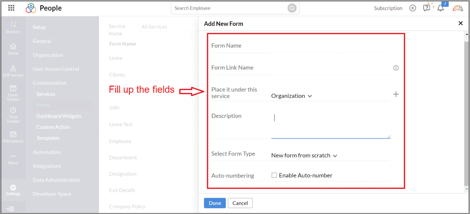Open Templates in Customization menu
The height and width of the screenshot is (214, 470).
pyautogui.click(x=48, y=138)
